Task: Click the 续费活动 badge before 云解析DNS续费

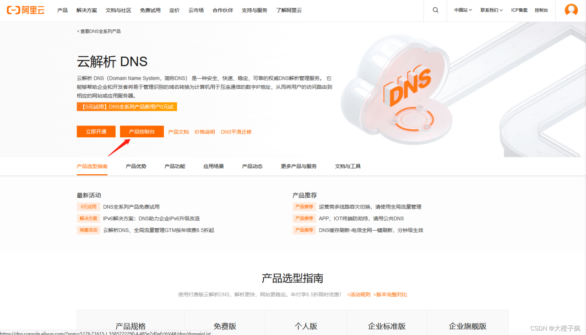Action: [88, 230]
